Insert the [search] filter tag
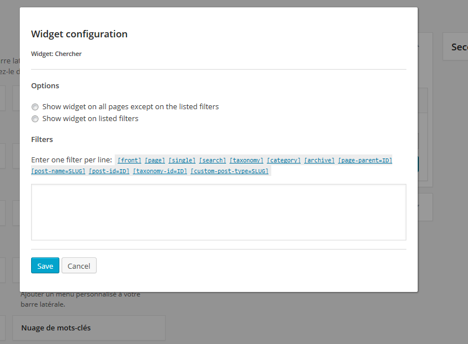This screenshot has width=468, height=344. tap(213, 160)
